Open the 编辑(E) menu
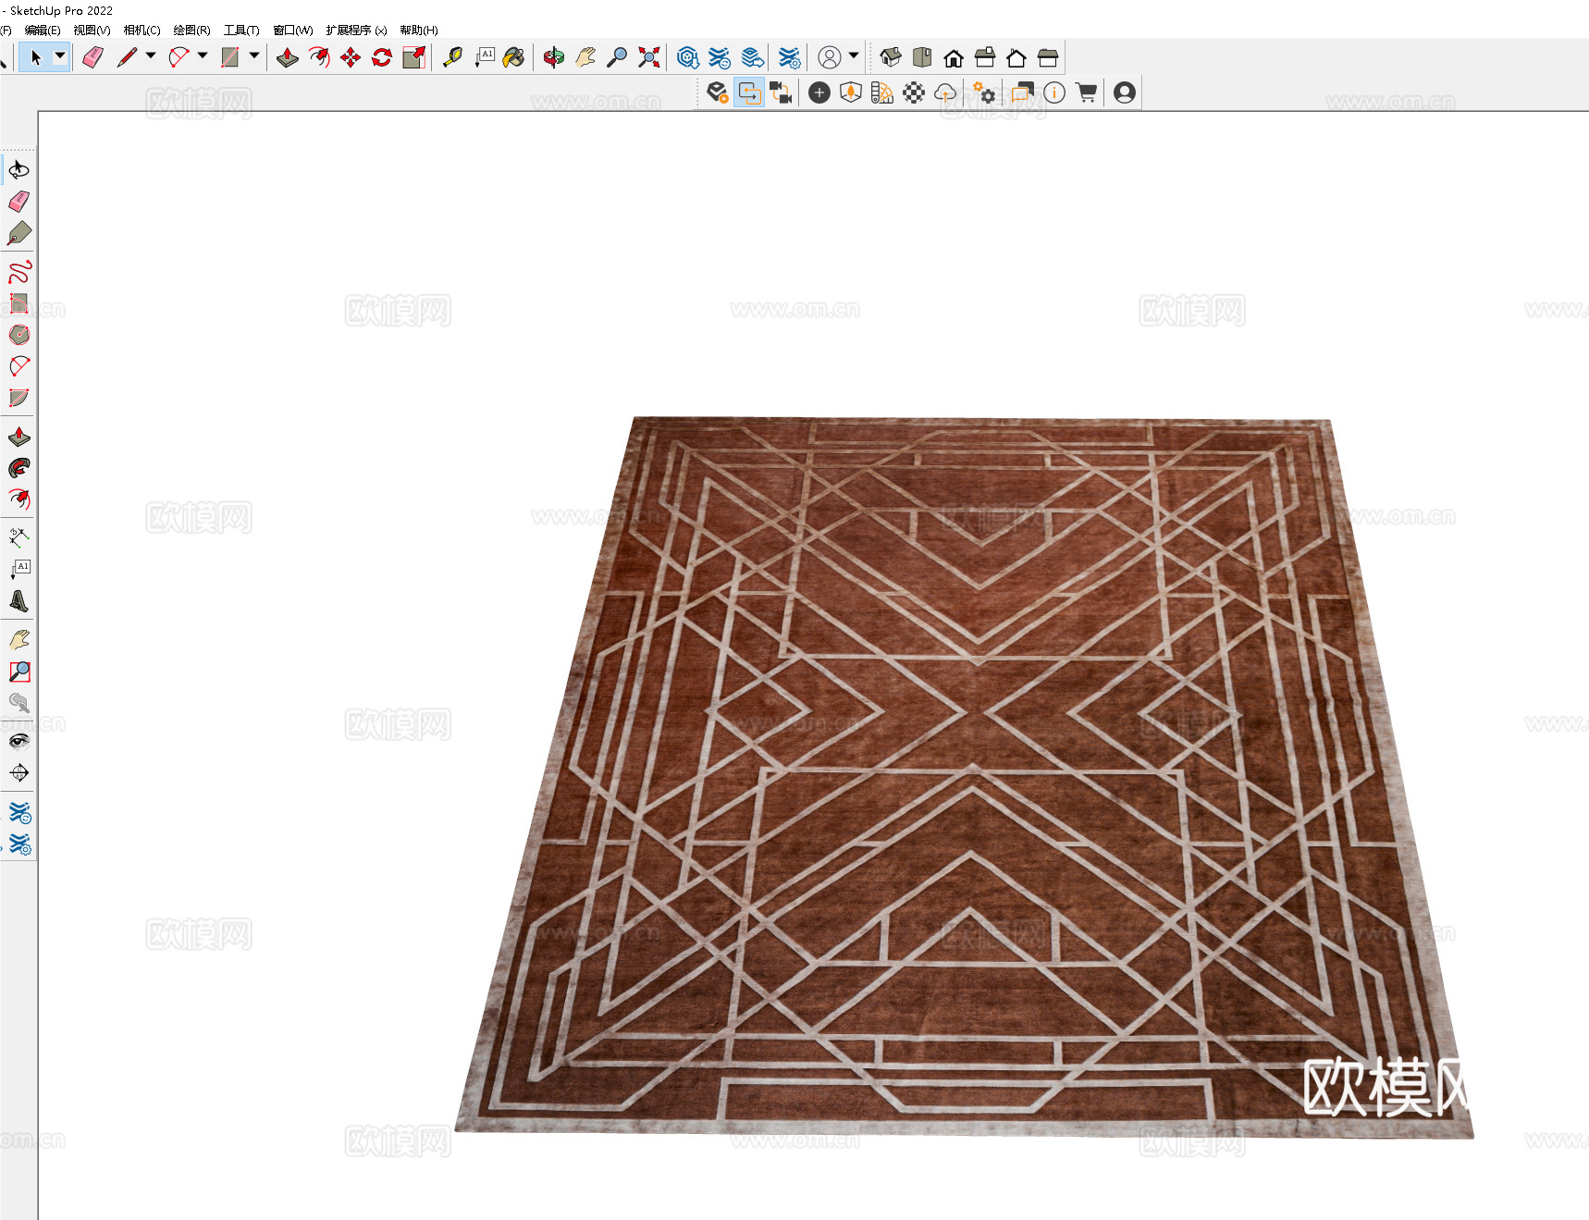The image size is (1589, 1220). pos(43,31)
